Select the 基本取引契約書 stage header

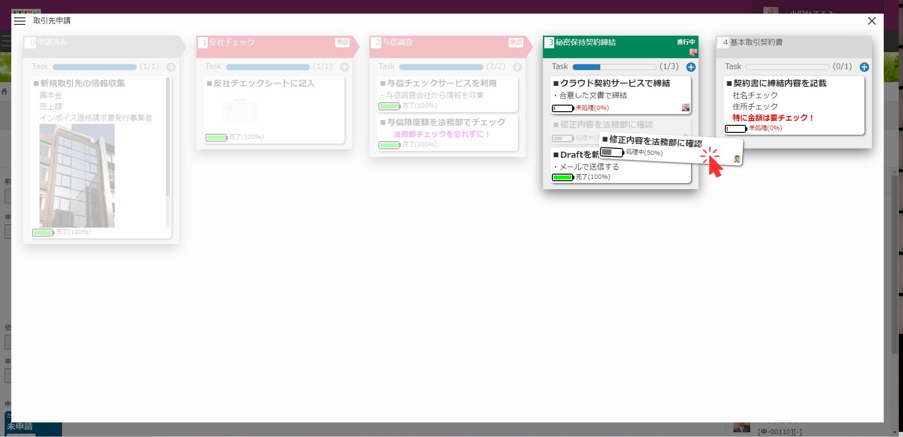[x=794, y=46]
